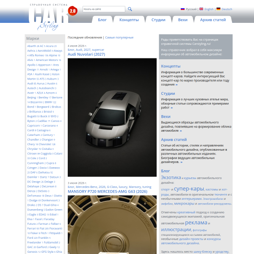Click the Mansory forged wheel image

(x=112, y=225)
